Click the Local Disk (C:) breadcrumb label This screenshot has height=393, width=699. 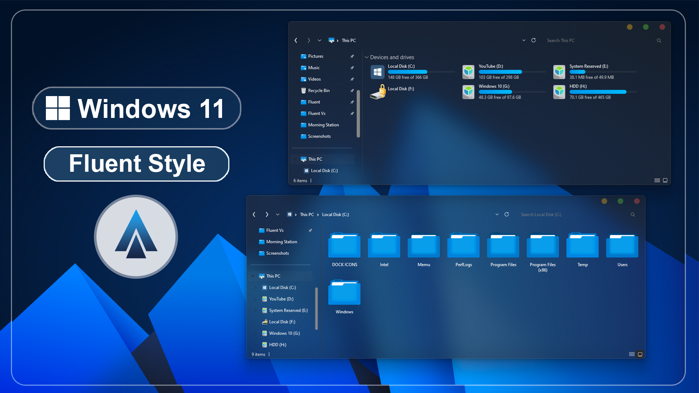[335, 214]
